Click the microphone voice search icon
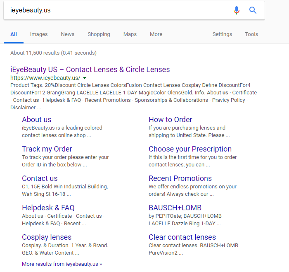Image resolution: width=289 pixels, height=272 pixels. (236, 10)
